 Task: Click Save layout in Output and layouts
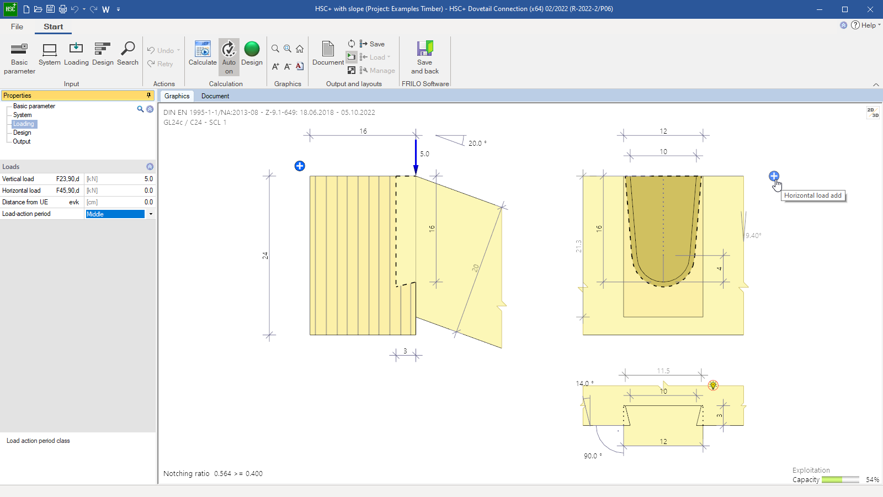(372, 44)
